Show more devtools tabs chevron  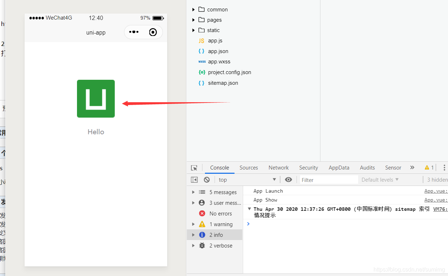click(412, 167)
